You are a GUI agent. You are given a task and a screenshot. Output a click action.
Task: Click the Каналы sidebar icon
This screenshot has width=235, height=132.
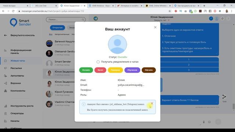pos(6,121)
